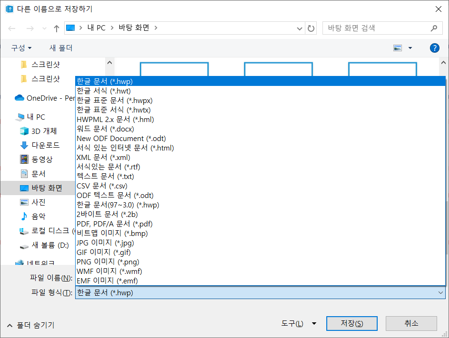Click the 취소 button

pyautogui.click(x=411, y=323)
